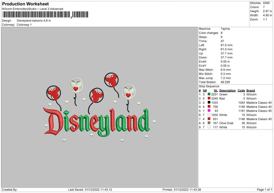This screenshot has height=193, width=274.
Task: Click the 'Red' description in stop 2
Action: click(222, 99)
